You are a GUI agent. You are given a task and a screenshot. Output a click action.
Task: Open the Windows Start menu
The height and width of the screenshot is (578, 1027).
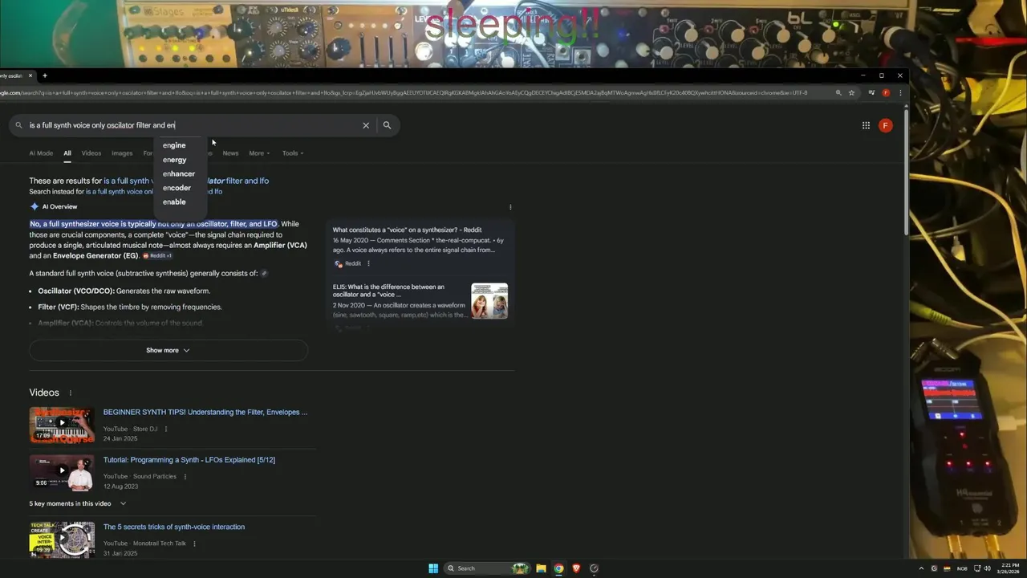(433, 568)
